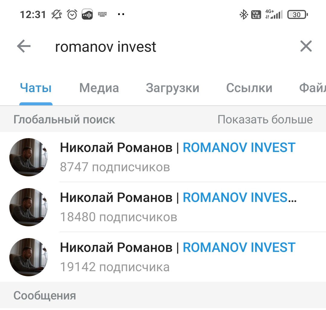This screenshot has width=326, height=310.
Task: Tap the VoLTE indicator icon
Action: (256, 14)
